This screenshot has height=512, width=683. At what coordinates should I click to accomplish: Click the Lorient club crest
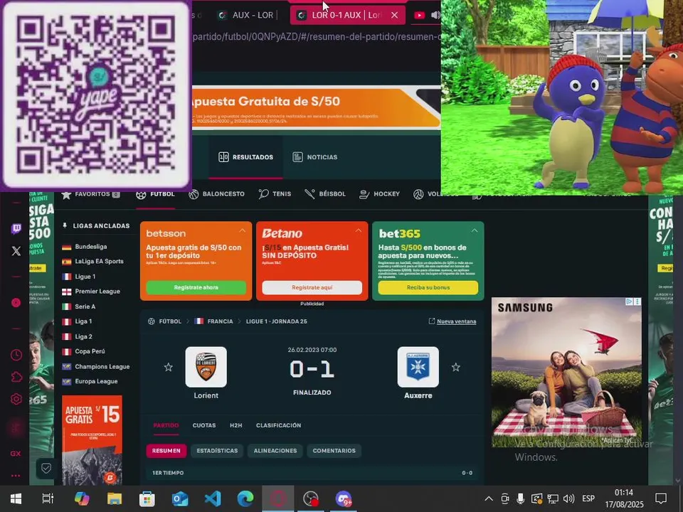pos(206,367)
